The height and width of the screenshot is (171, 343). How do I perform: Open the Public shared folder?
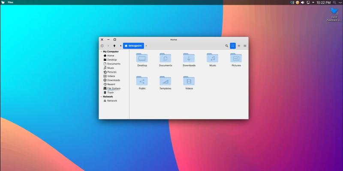142,81
